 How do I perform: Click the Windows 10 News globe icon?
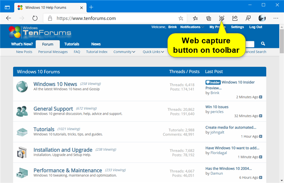[22, 87]
